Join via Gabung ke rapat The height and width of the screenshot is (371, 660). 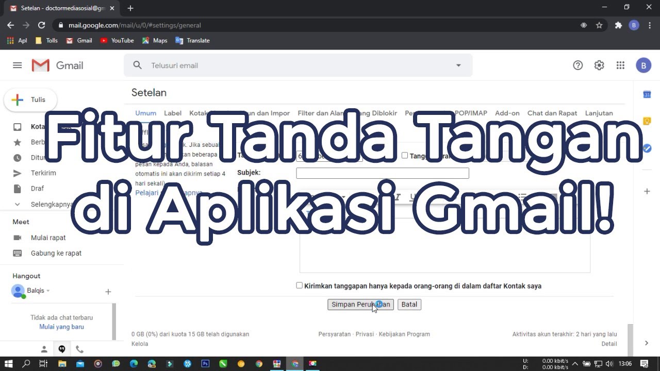coord(56,253)
